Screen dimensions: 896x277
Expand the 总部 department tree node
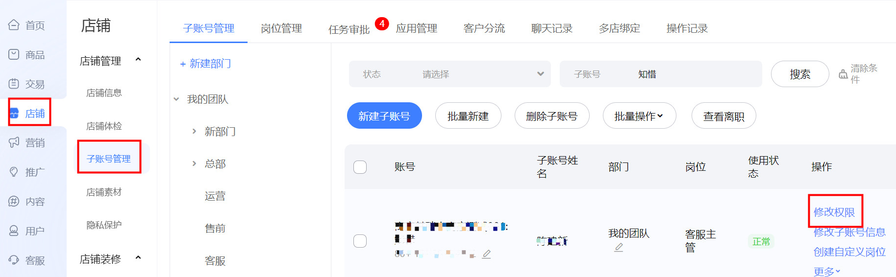[194, 164]
